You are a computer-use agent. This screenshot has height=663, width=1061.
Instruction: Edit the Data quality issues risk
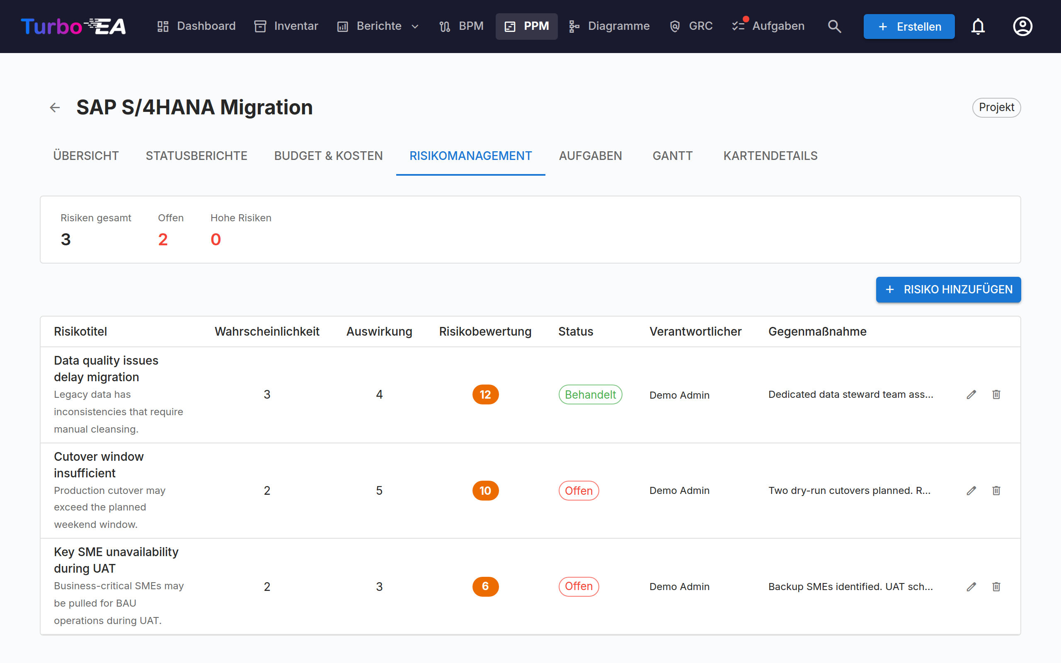point(971,394)
